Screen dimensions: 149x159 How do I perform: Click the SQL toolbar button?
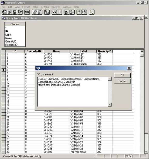tap(27, 12)
